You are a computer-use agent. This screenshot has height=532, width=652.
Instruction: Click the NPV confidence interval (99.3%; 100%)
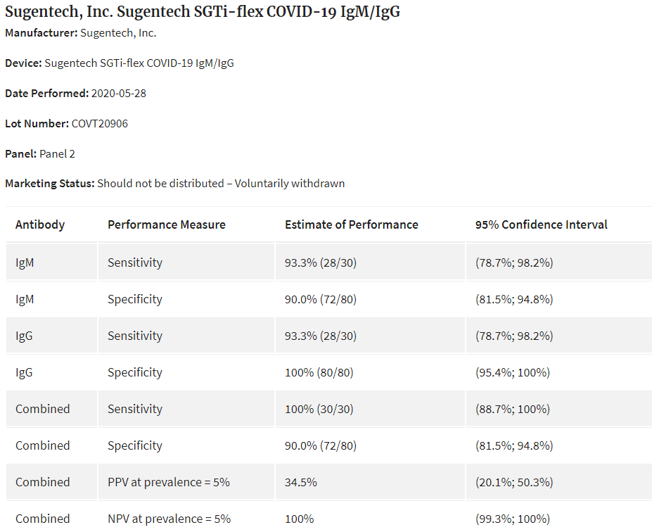tap(513, 519)
